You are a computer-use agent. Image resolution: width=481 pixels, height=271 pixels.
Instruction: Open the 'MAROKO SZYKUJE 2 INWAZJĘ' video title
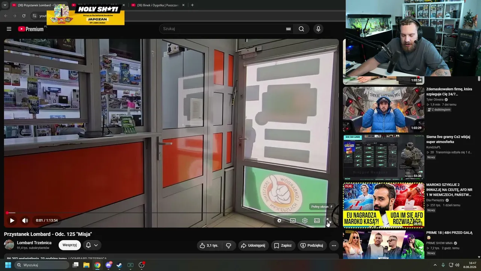coord(449,190)
